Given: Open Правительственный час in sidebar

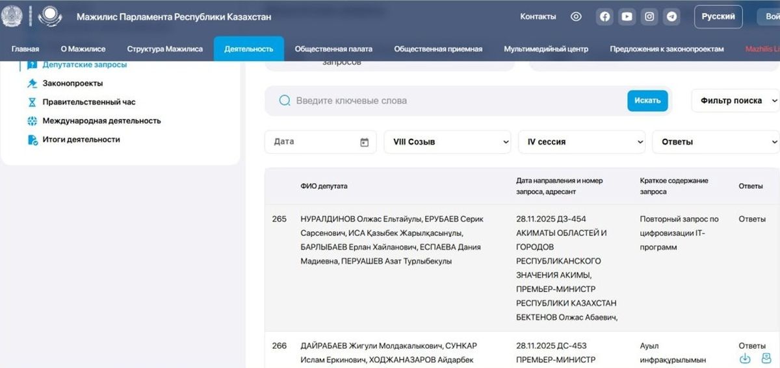Looking at the screenshot, I should click(x=89, y=103).
